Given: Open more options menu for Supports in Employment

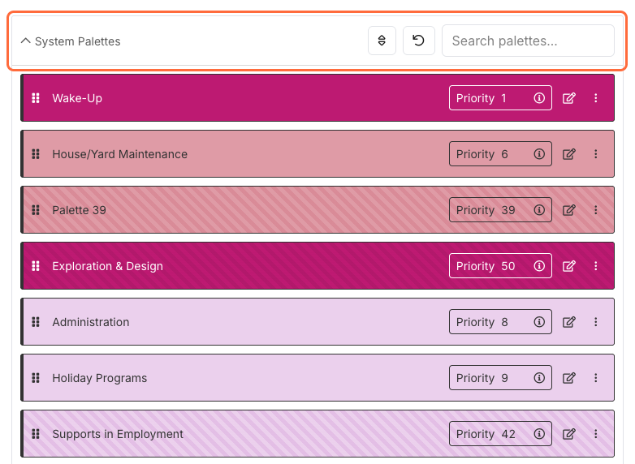Looking at the screenshot, I should point(596,434).
